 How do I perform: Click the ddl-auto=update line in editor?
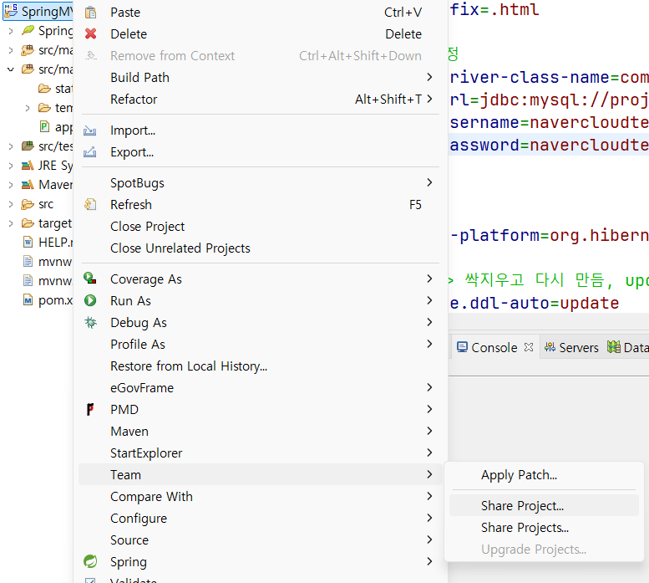tap(535, 303)
